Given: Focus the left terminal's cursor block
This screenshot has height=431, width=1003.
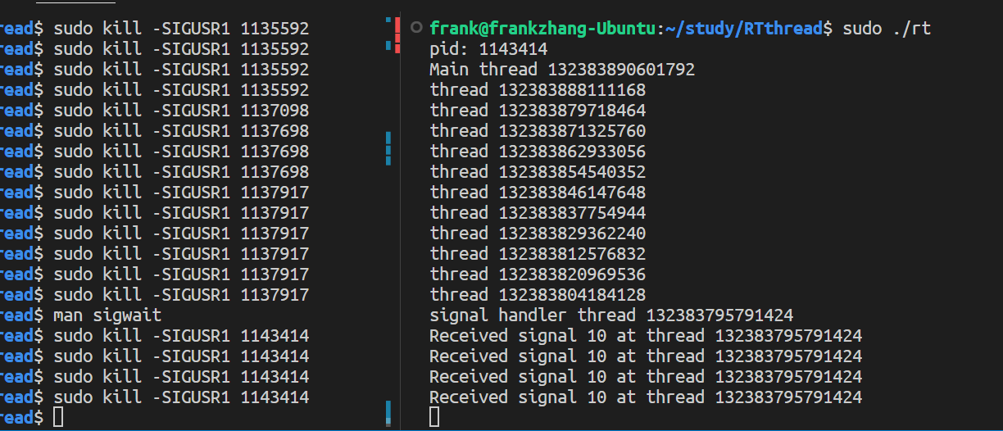Looking at the screenshot, I should (x=57, y=418).
